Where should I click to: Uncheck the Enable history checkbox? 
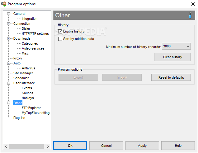[x=60, y=31]
